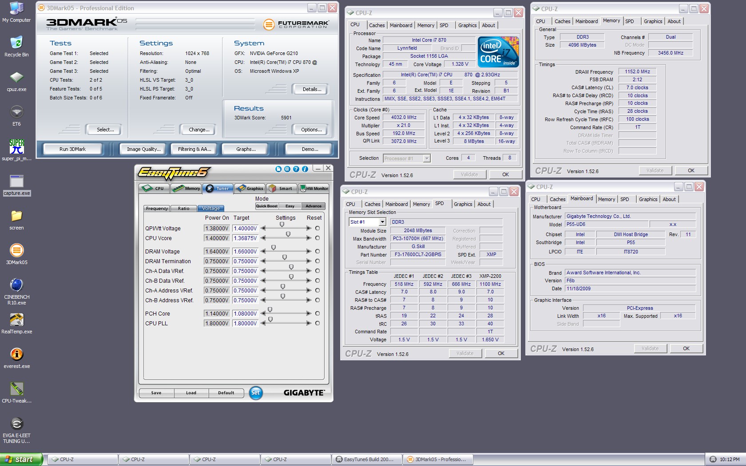
Task: Click CPU Vcore target field 1.36875V
Action: 245,238
